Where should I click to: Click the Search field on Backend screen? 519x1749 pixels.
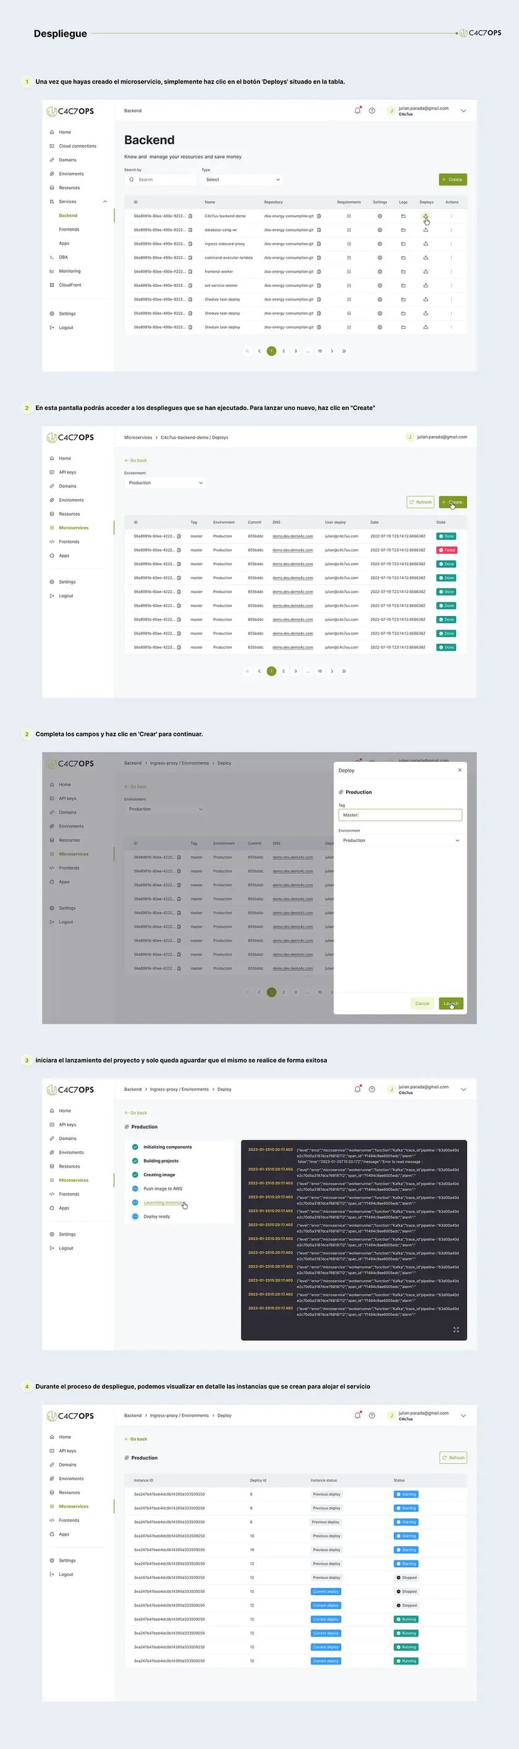(x=161, y=180)
